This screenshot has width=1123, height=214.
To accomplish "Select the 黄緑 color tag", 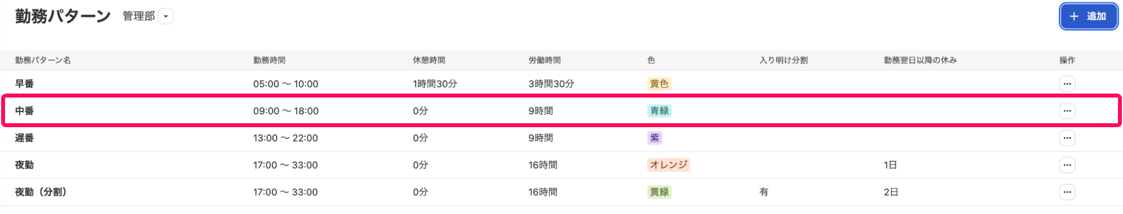I will tap(659, 192).
